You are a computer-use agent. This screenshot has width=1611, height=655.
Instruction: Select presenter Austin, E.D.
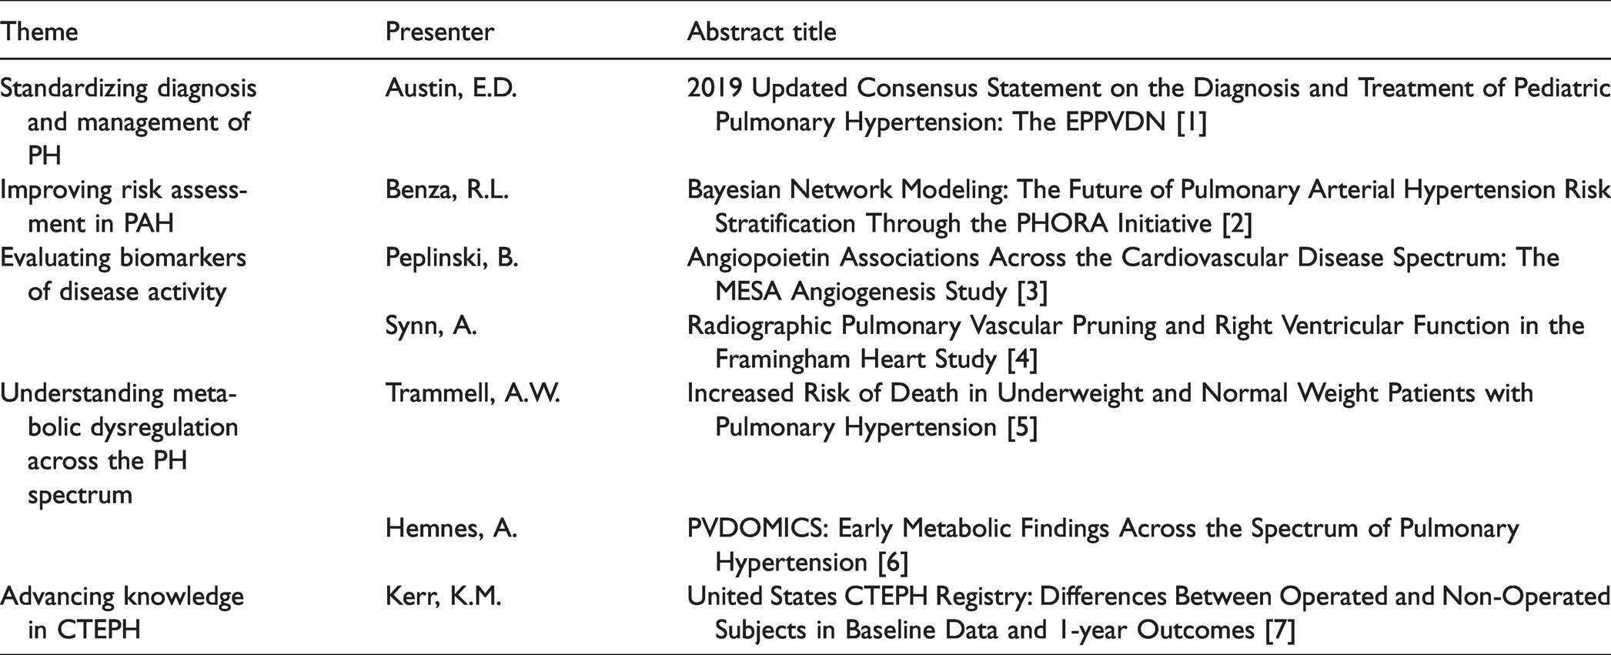tap(451, 89)
